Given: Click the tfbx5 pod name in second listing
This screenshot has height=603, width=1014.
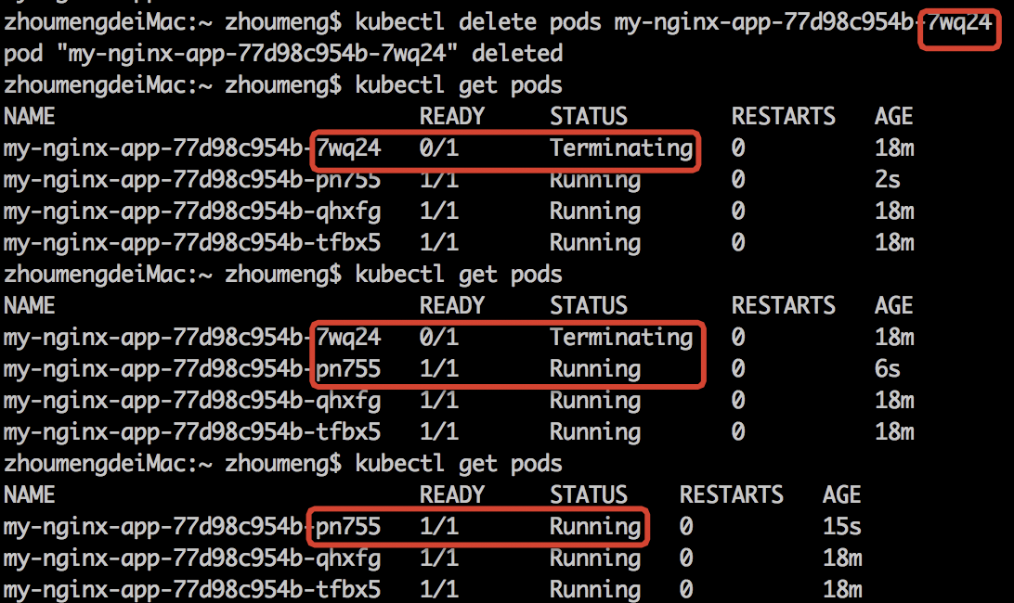Looking at the screenshot, I should point(192,432).
